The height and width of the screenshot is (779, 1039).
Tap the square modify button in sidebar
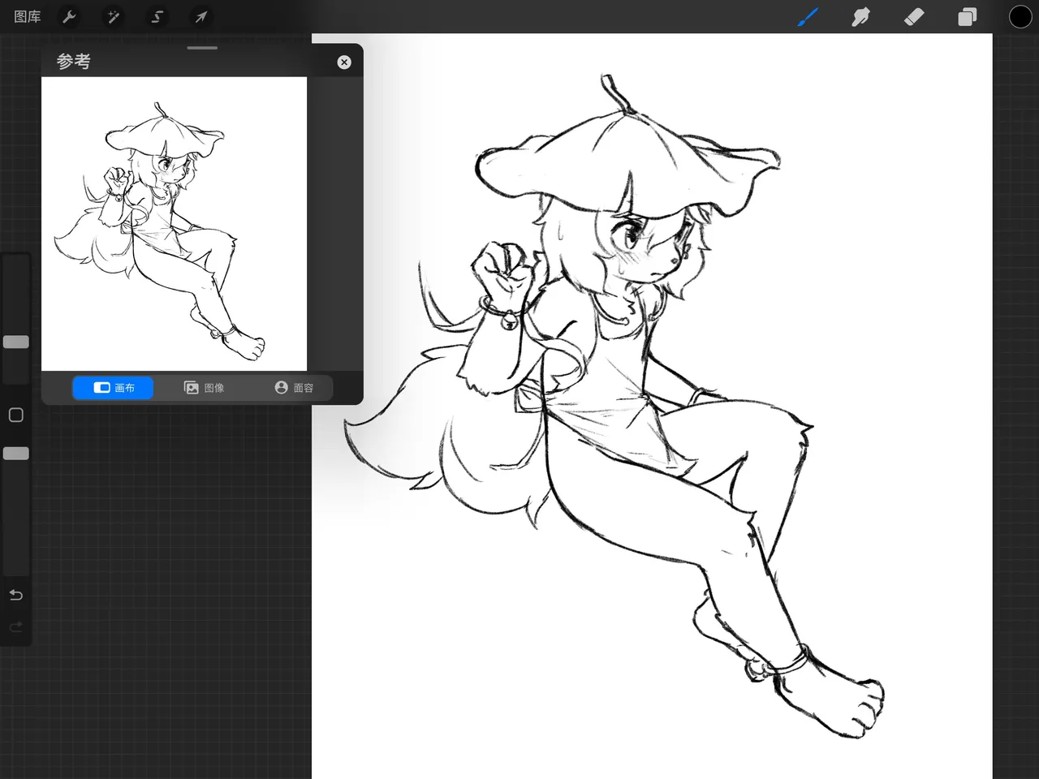pyautogui.click(x=15, y=415)
